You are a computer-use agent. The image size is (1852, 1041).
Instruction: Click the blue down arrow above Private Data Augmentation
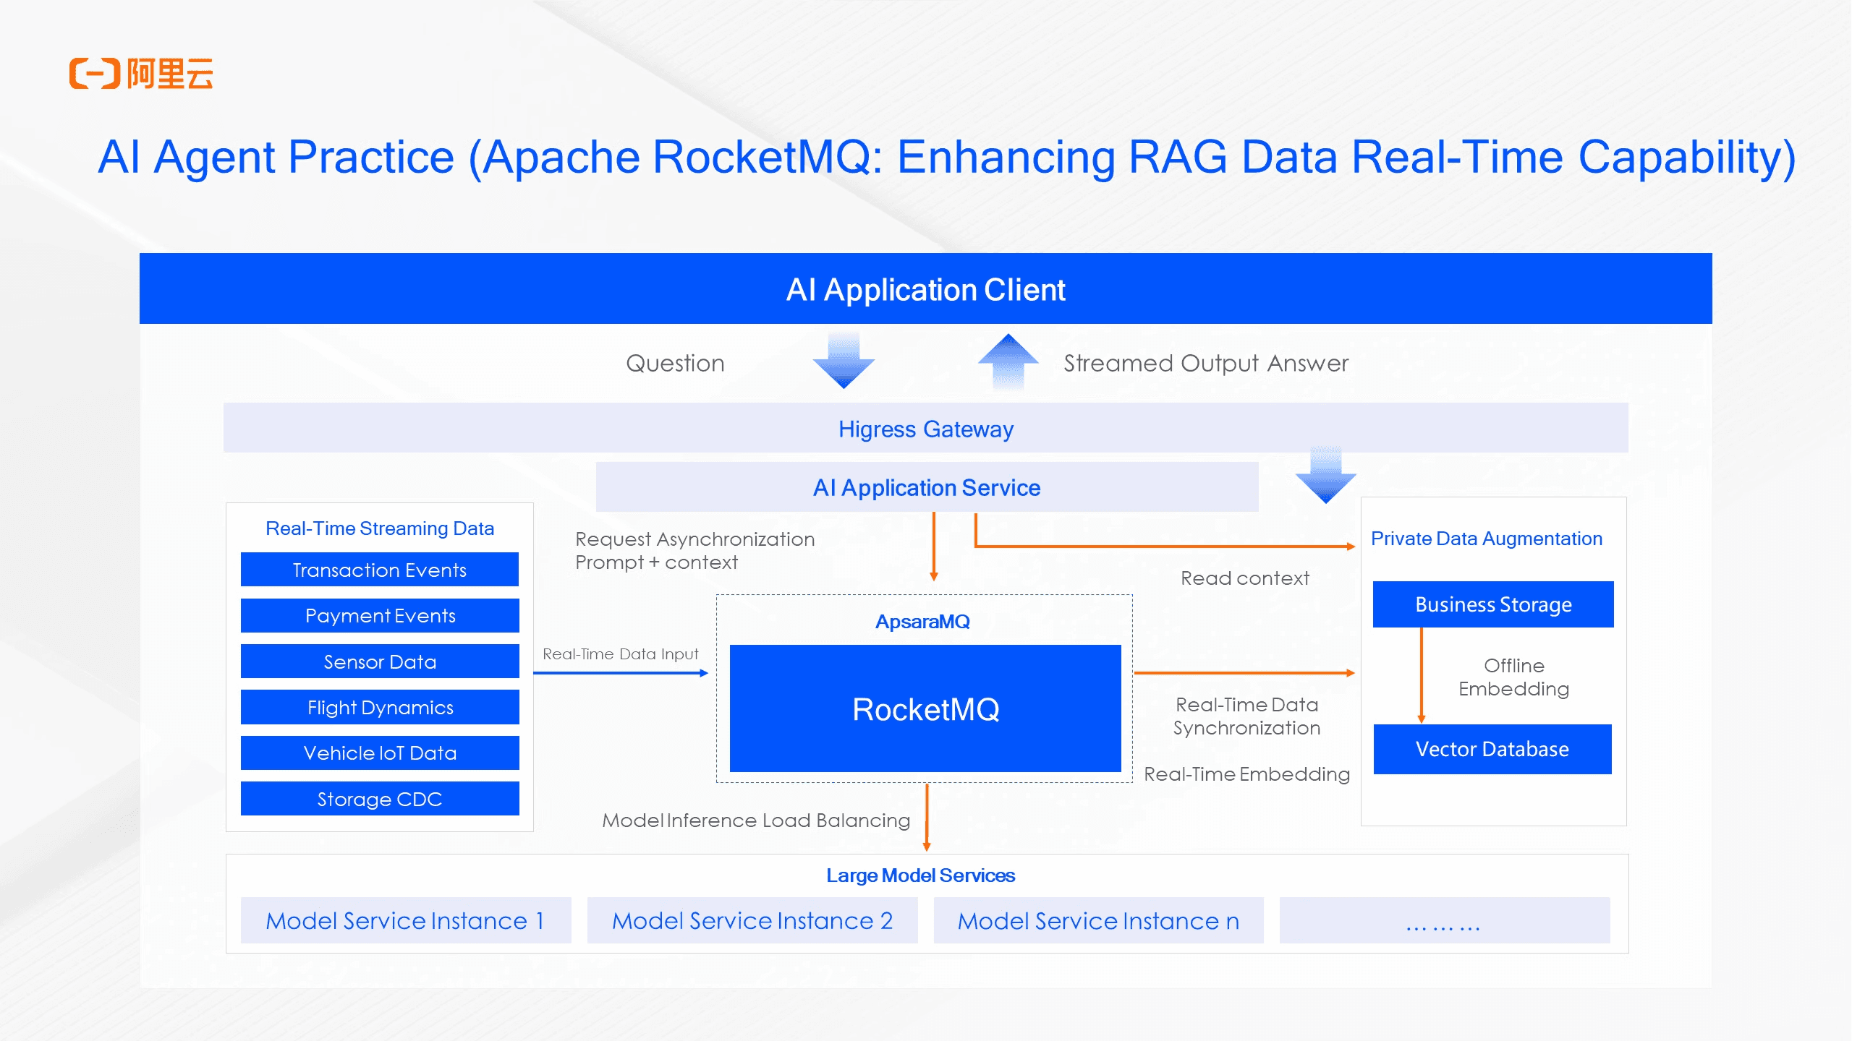[1325, 474]
